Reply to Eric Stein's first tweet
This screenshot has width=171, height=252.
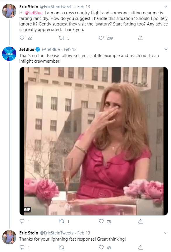pos(22,38)
